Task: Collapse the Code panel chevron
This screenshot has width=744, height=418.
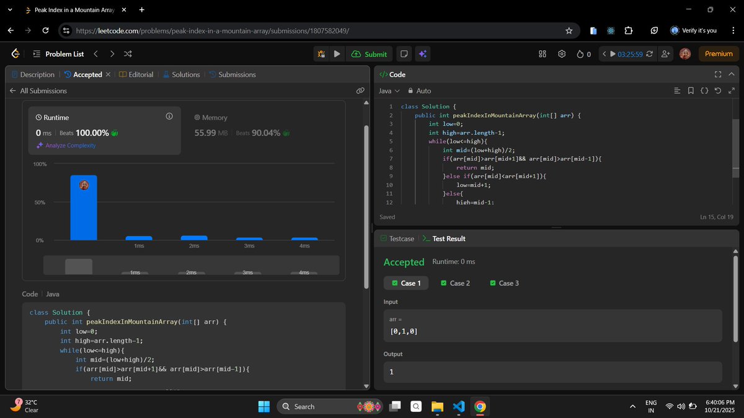Action: (733, 74)
